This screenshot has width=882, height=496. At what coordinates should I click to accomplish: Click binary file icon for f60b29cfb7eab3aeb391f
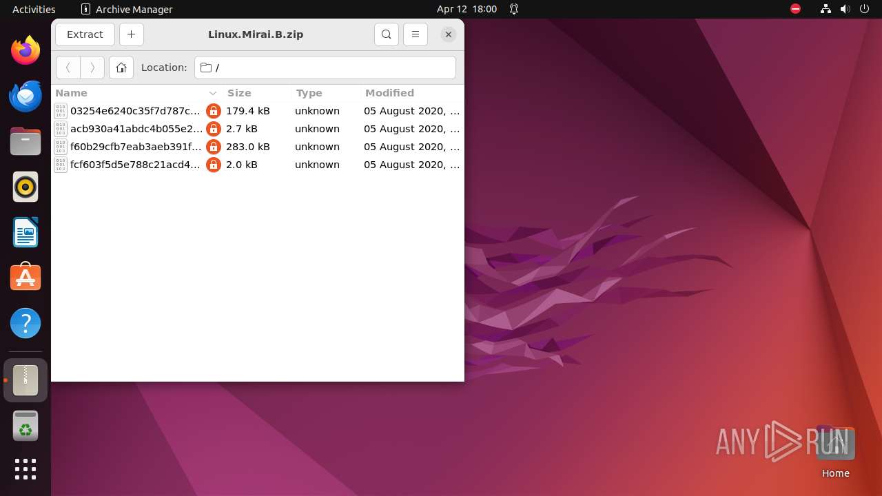coord(61,147)
